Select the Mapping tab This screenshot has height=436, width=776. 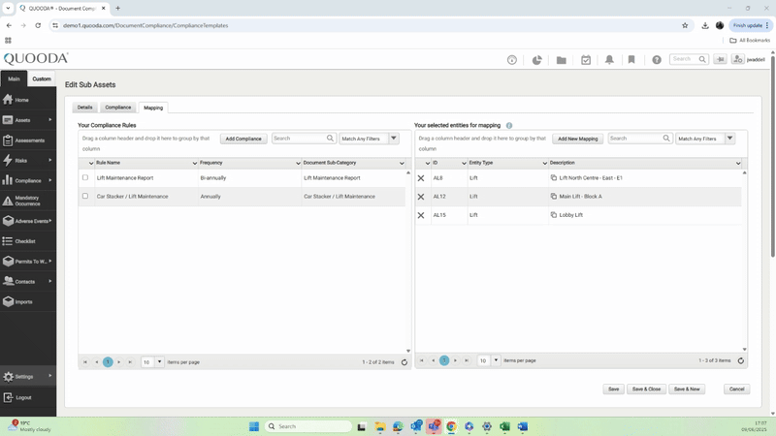click(153, 108)
